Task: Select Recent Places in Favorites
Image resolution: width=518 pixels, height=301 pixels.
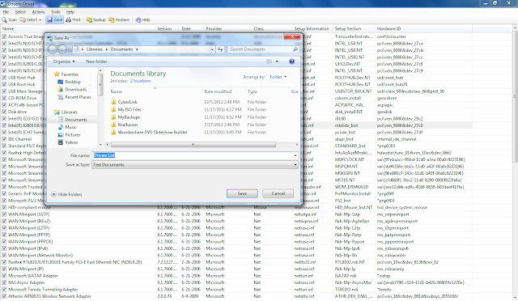Action: tap(78, 97)
